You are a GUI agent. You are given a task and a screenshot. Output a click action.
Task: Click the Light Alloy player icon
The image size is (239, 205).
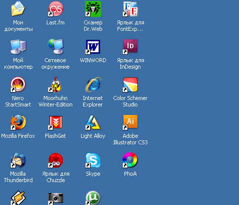93,122
